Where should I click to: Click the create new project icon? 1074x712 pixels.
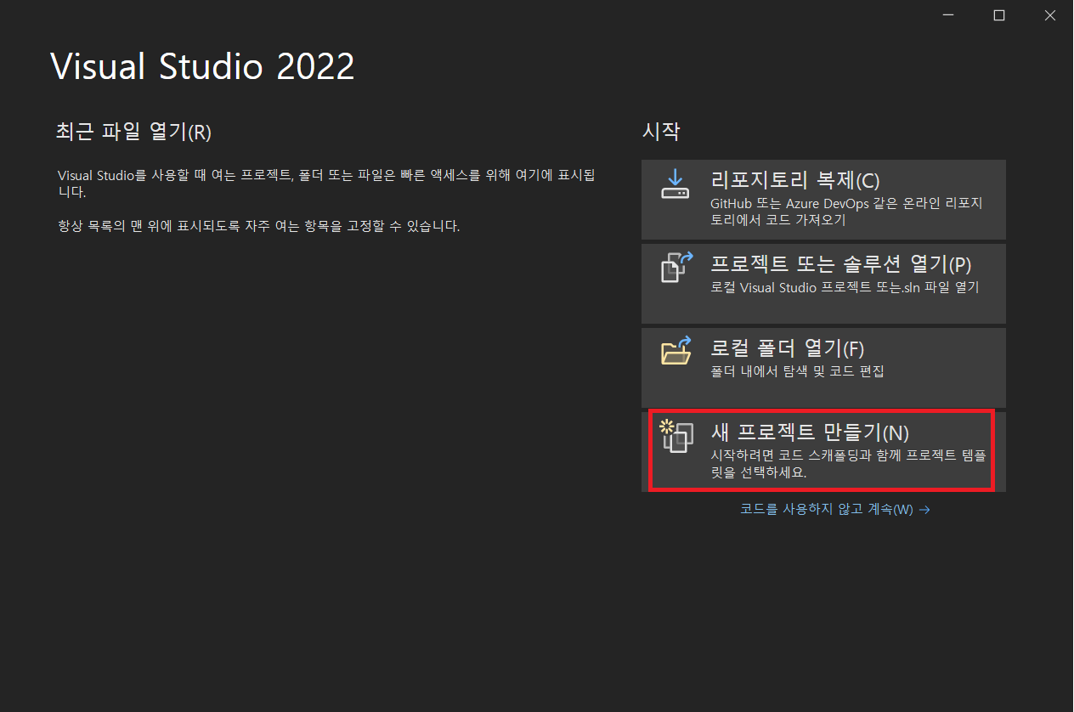[x=676, y=435]
